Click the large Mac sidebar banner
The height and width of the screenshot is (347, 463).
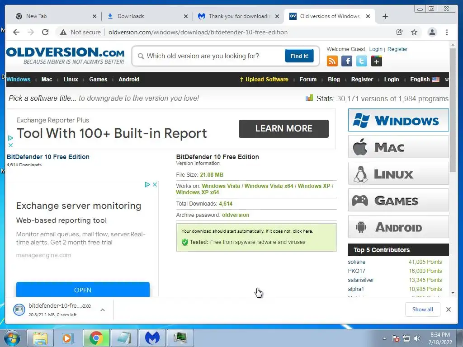(398, 147)
